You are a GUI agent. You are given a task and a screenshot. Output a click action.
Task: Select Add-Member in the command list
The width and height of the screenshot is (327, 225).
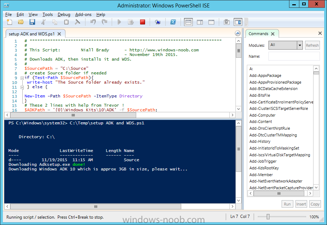(261, 175)
